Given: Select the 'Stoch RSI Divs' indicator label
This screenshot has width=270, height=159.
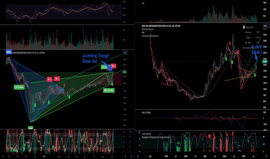Looking at the screenshot, I should 147,134.
